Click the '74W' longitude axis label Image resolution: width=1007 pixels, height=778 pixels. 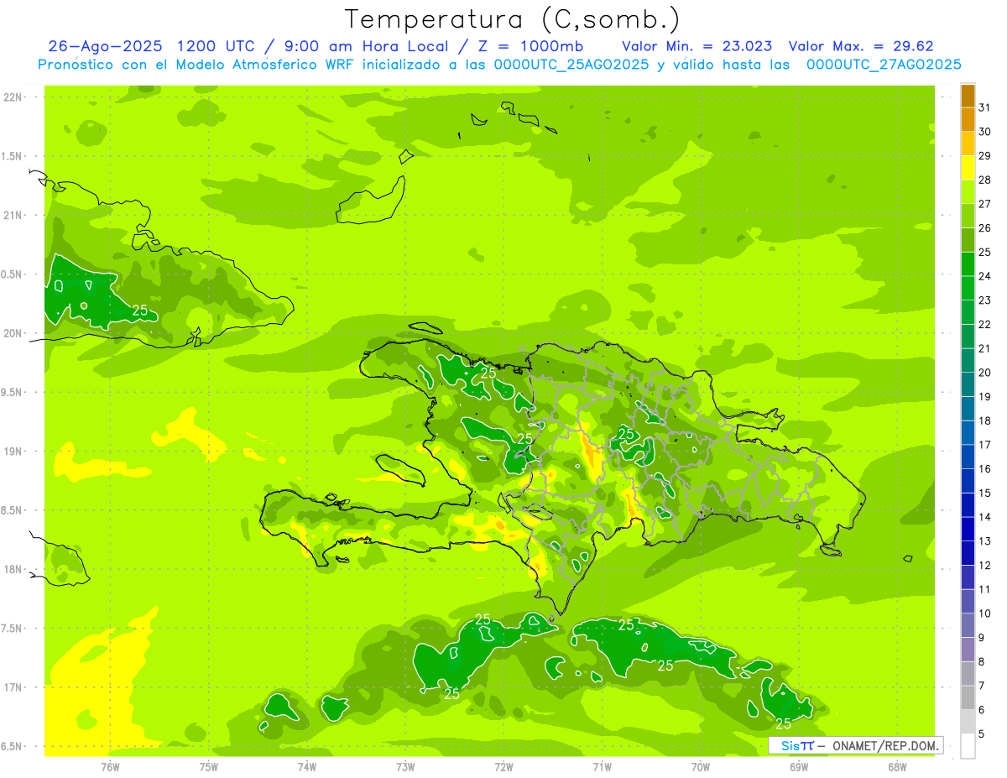tap(307, 766)
